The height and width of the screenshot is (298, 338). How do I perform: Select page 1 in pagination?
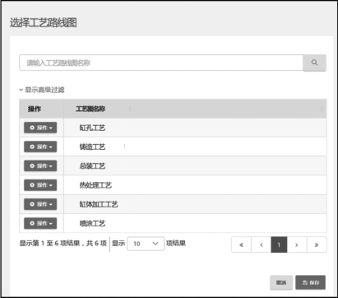tap(279, 244)
